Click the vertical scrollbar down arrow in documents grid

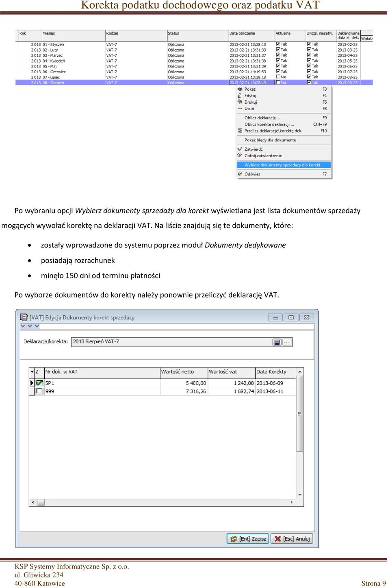[300, 495]
